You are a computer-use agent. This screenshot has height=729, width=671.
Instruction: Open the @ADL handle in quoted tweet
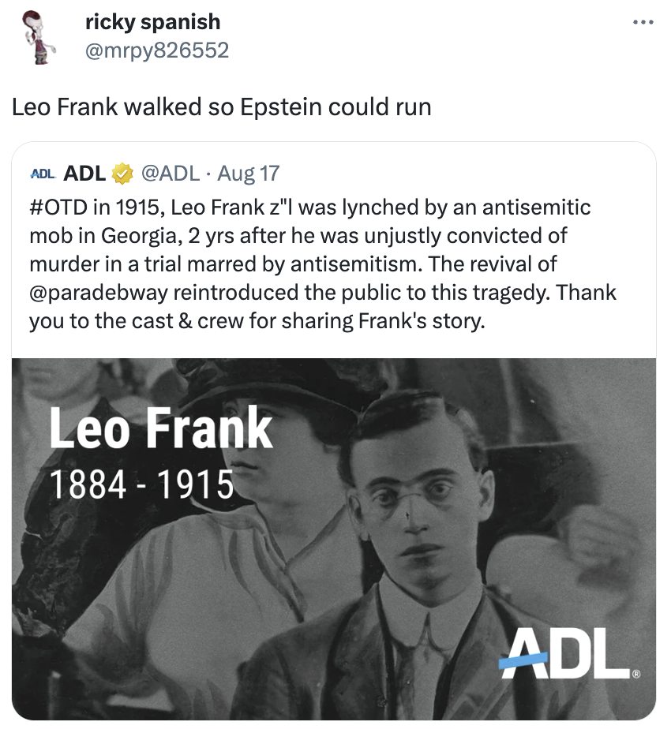(x=169, y=173)
